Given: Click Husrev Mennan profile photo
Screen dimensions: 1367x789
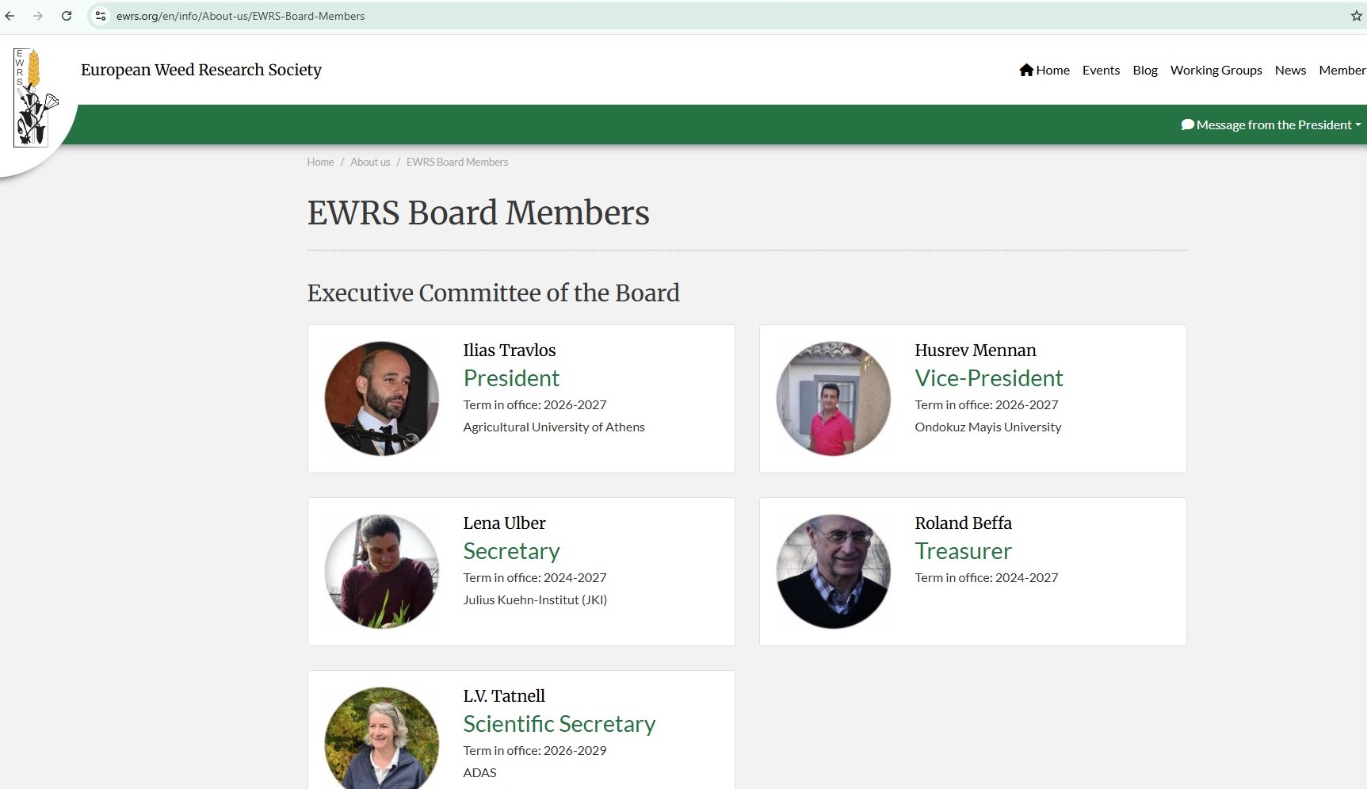Looking at the screenshot, I should click(x=833, y=398).
